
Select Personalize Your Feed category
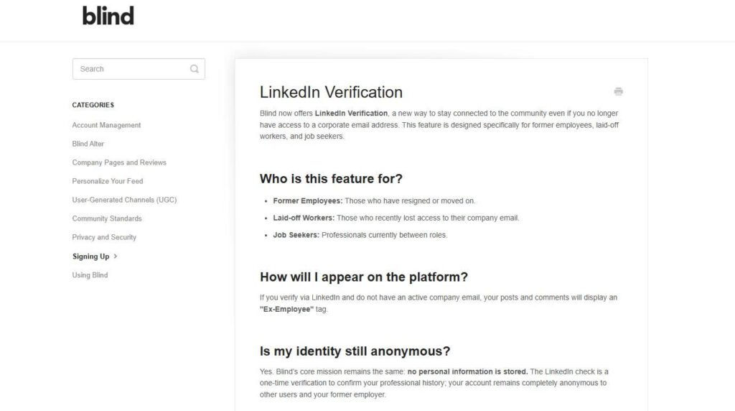click(108, 181)
